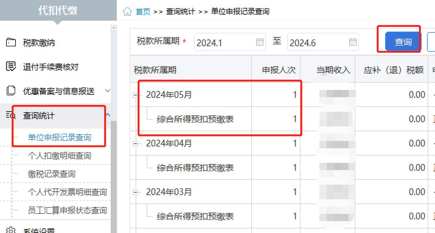Open 缴税记录查询 submenu item

(x=52, y=174)
